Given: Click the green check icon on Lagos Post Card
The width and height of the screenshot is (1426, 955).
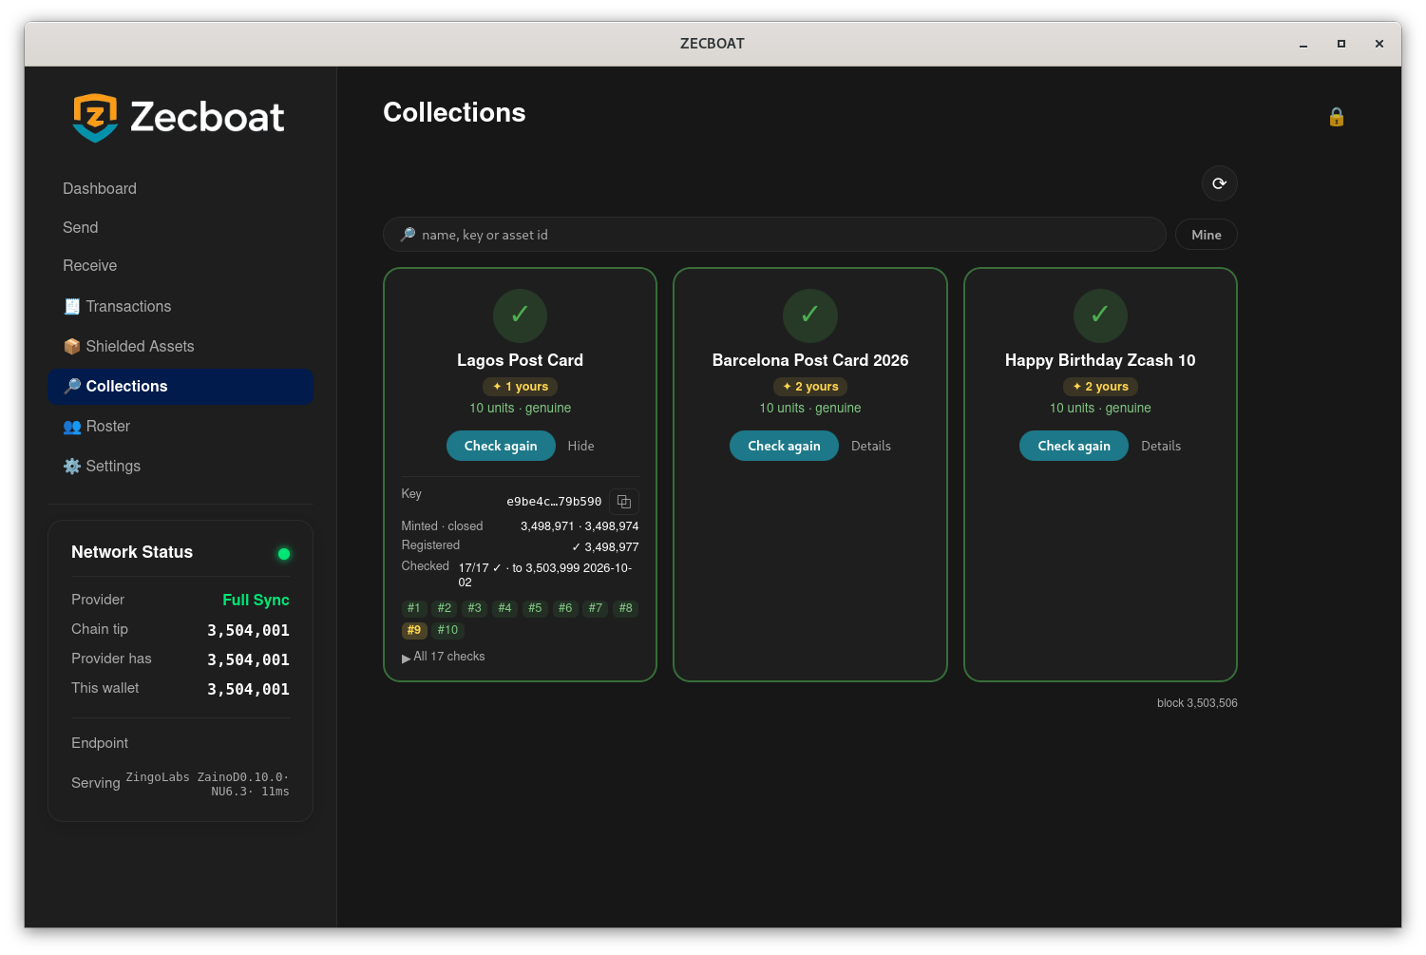Looking at the screenshot, I should pyautogui.click(x=520, y=315).
